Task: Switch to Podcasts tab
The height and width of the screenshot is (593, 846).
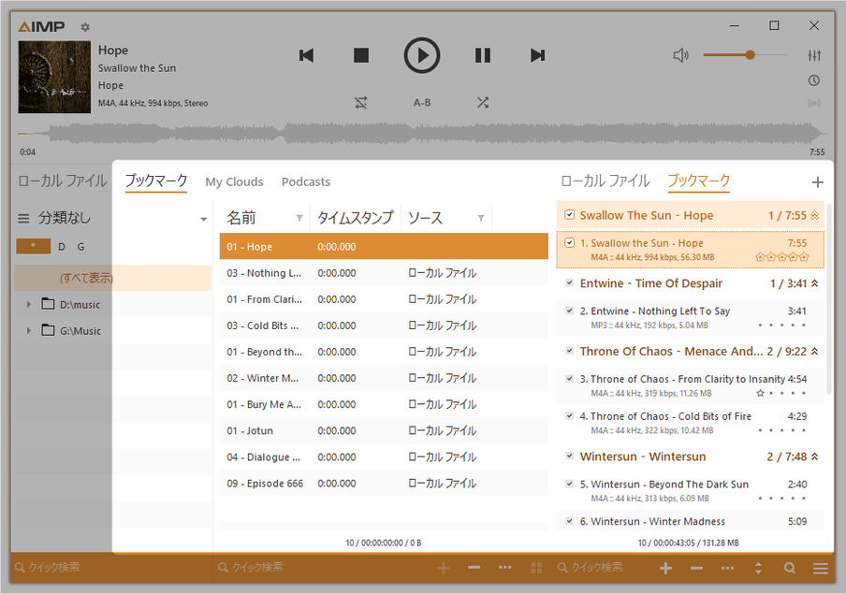Action: [x=306, y=182]
